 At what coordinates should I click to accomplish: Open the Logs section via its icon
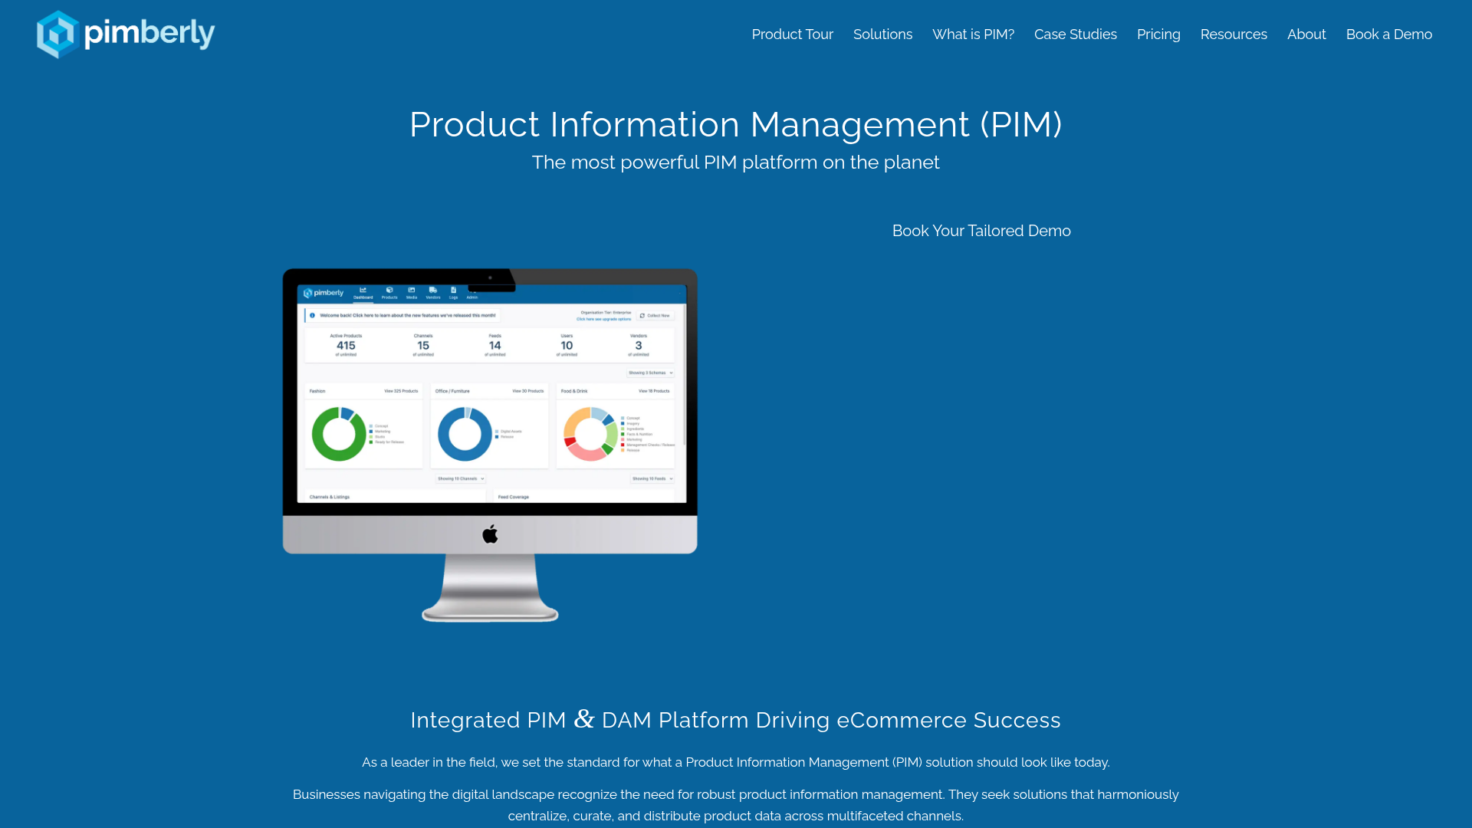tap(453, 294)
